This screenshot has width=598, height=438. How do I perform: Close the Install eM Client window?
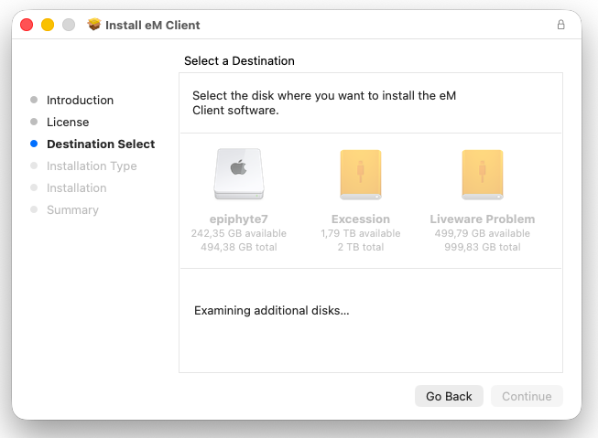27,25
